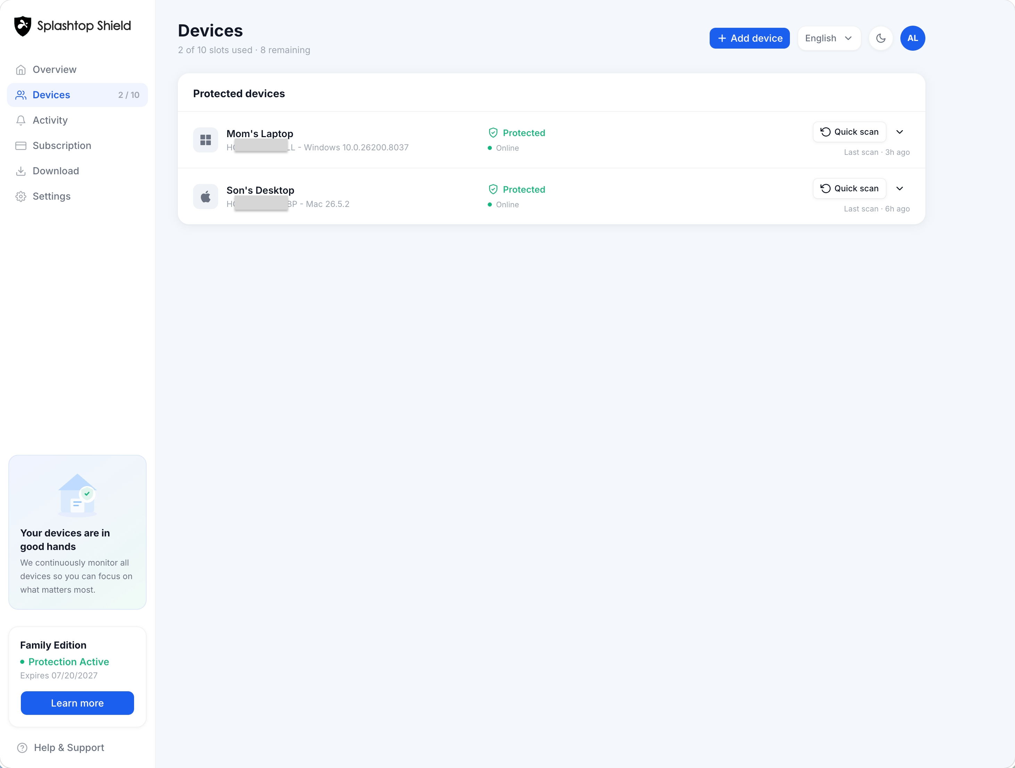Navigate to the Download page
Image resolution: width=1015 pixels, height=768 pixels.
point(77,171)
